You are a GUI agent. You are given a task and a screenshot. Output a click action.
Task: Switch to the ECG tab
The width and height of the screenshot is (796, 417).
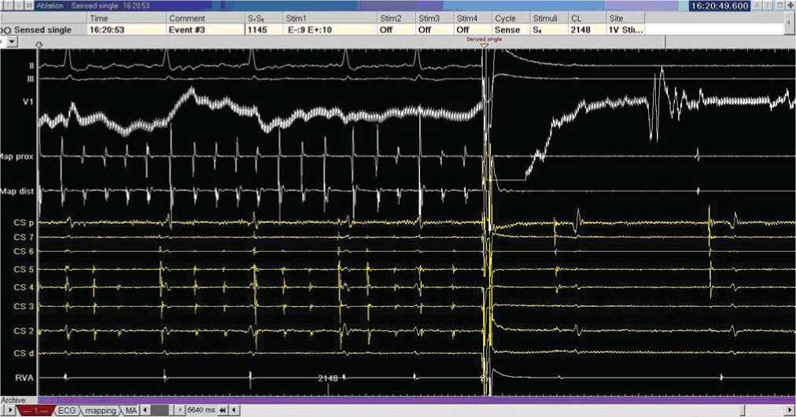coord(67,411)
